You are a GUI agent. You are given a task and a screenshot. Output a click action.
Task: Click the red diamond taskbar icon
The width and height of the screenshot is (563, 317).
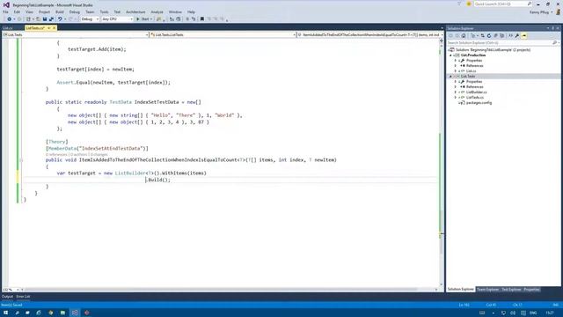point(86,313)
